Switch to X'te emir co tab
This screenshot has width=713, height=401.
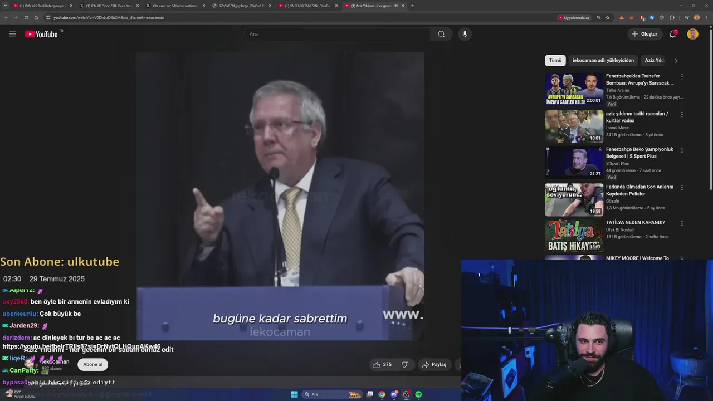175,6
